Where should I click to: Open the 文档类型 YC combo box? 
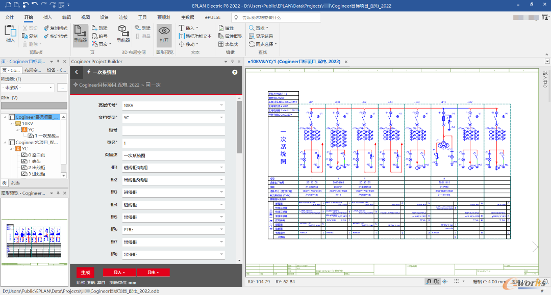pyautogui.click(x=173, y=118)
